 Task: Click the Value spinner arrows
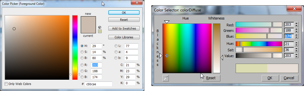point(296,55)
